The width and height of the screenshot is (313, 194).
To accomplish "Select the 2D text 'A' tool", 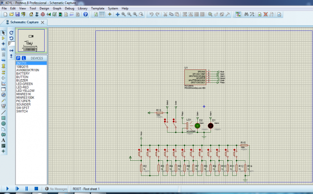I will click(x=4, y=140).
